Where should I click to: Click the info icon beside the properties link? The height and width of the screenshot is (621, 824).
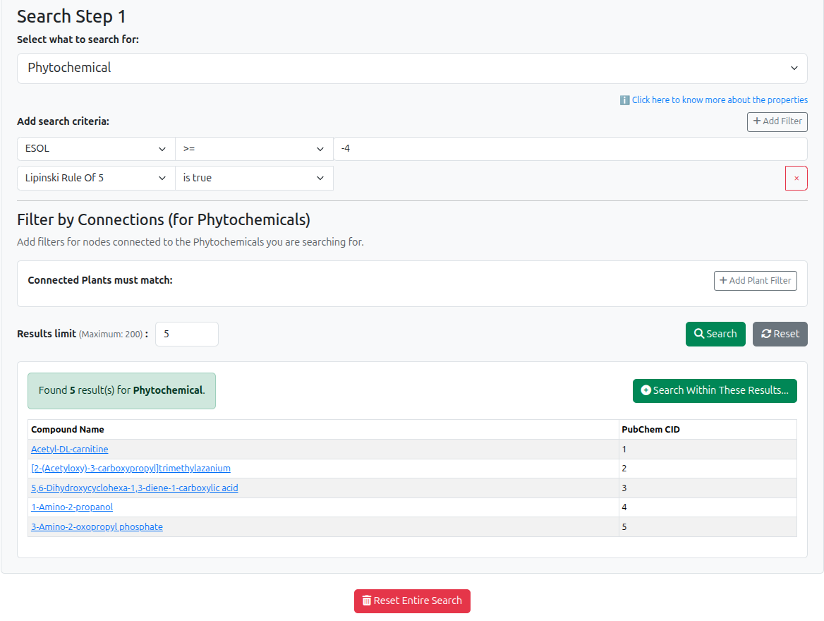(625, 100)
